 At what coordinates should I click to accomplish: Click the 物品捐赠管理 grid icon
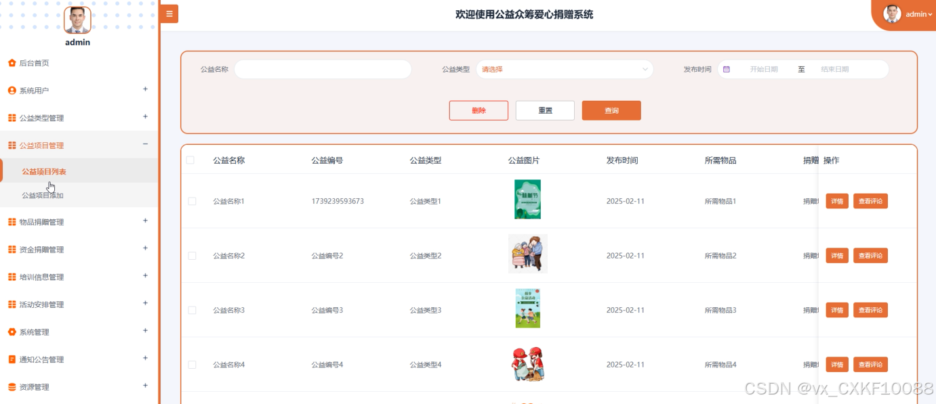click(x=12, y=222)
